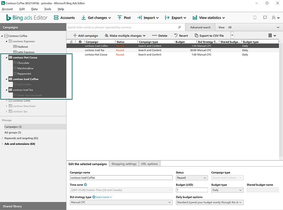Click the Revert undo icon
Screen dimensions: 283x210
click(176, 36)
